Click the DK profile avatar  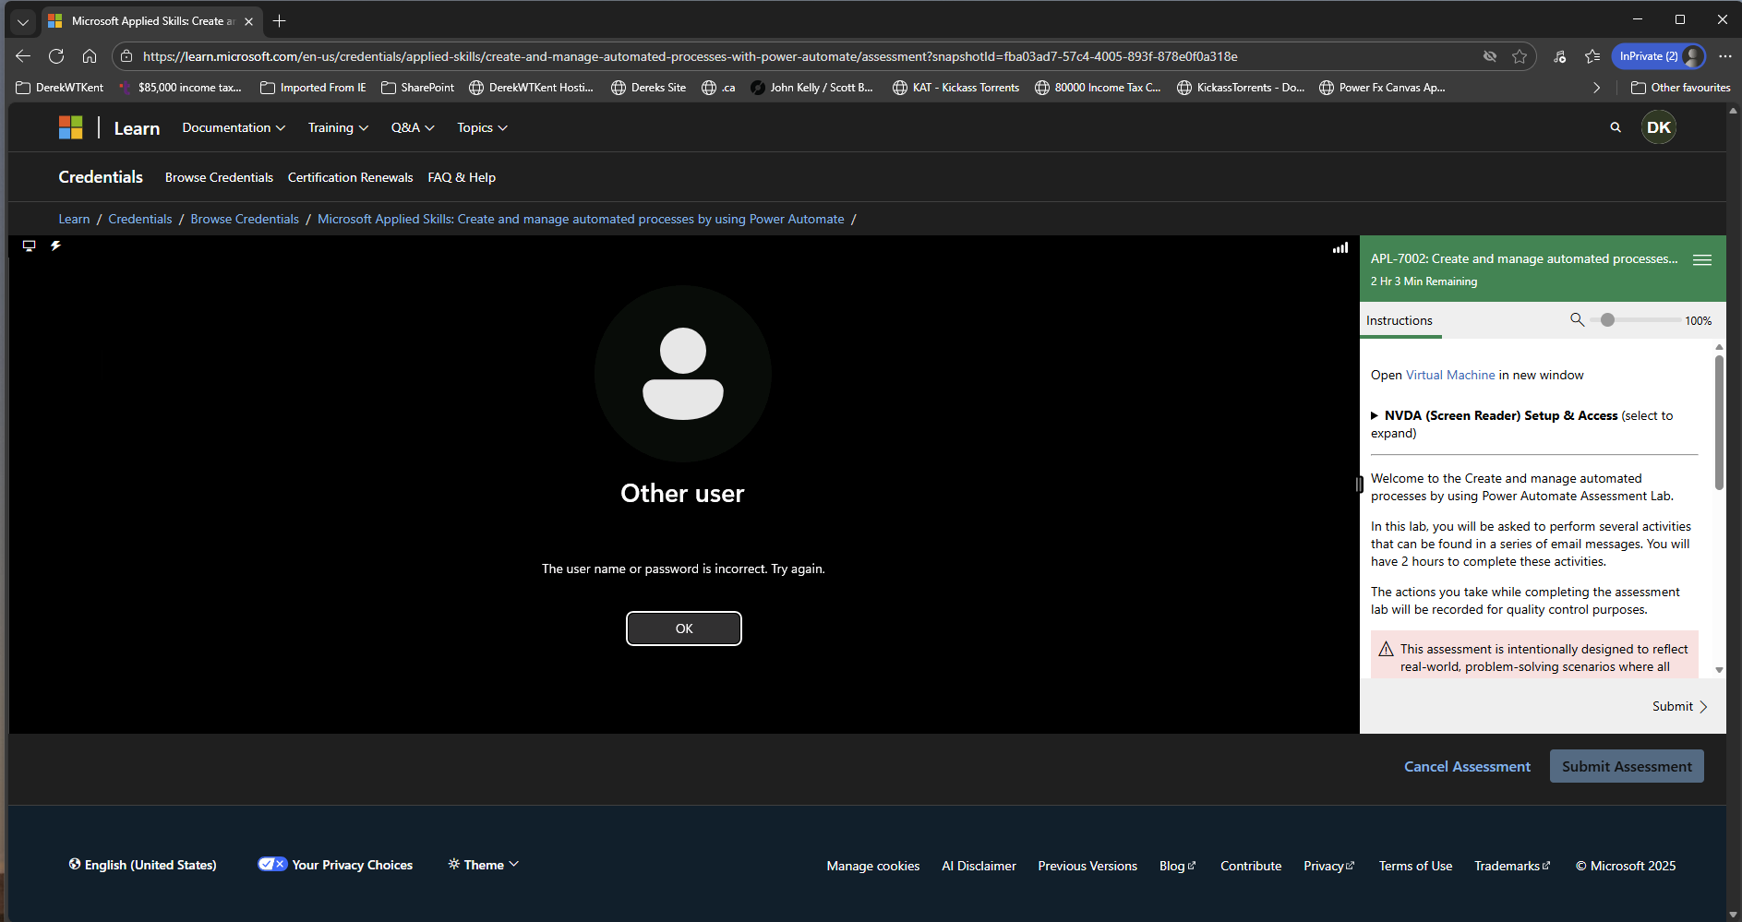click(1658, 127)
